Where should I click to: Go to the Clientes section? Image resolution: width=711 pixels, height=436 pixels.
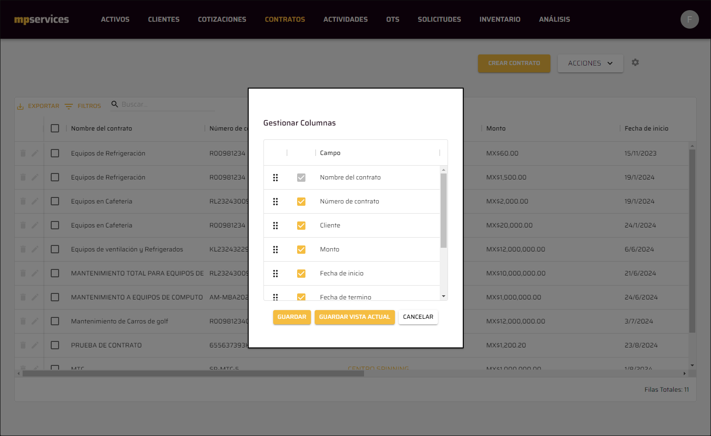tap(164, 19)
